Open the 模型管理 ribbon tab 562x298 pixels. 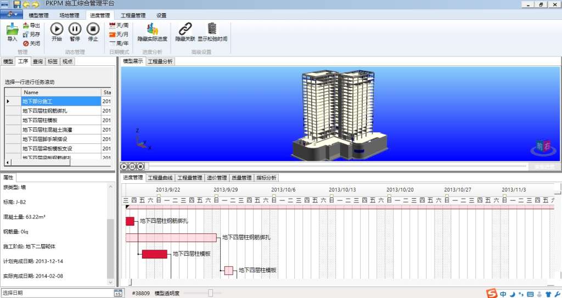tap(39, 15)
